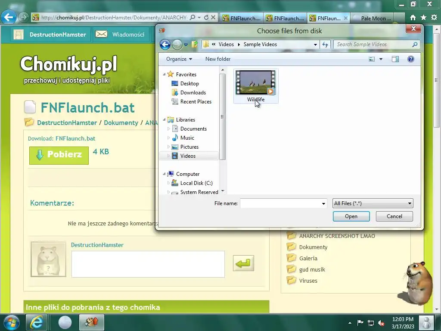Open the browser Tools gear icon
Image resolution: width=441 pixels, height=331 pixels.
click(434, 17)
